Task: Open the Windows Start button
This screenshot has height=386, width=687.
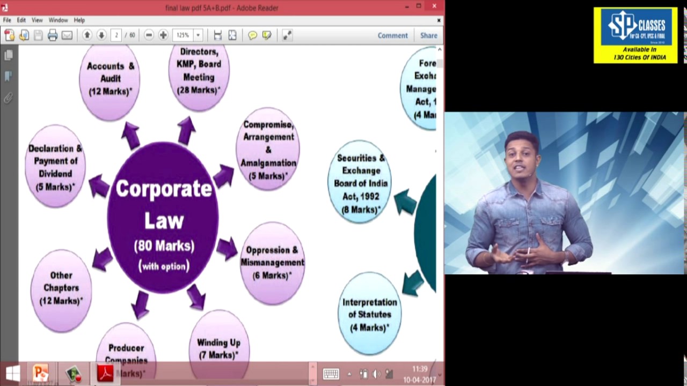Action: pos(12,374)
